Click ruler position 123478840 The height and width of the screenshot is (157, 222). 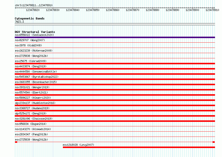click(x=73, y=10)
